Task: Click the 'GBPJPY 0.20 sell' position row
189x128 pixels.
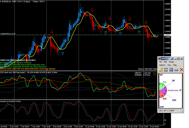Action: 145,73
